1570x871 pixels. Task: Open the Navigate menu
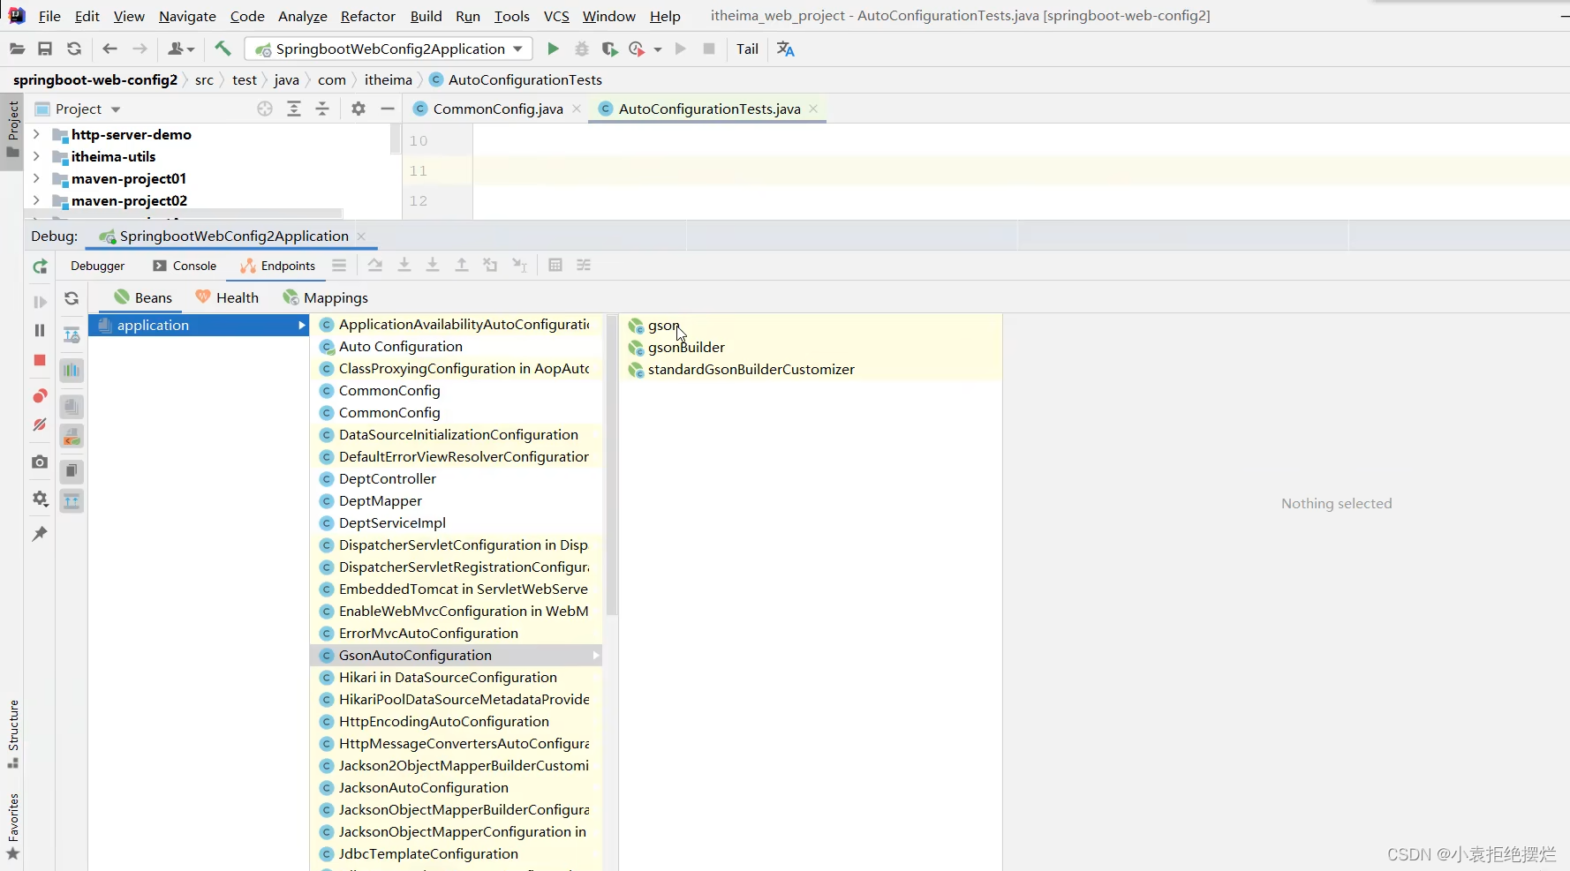coord(187,16)
